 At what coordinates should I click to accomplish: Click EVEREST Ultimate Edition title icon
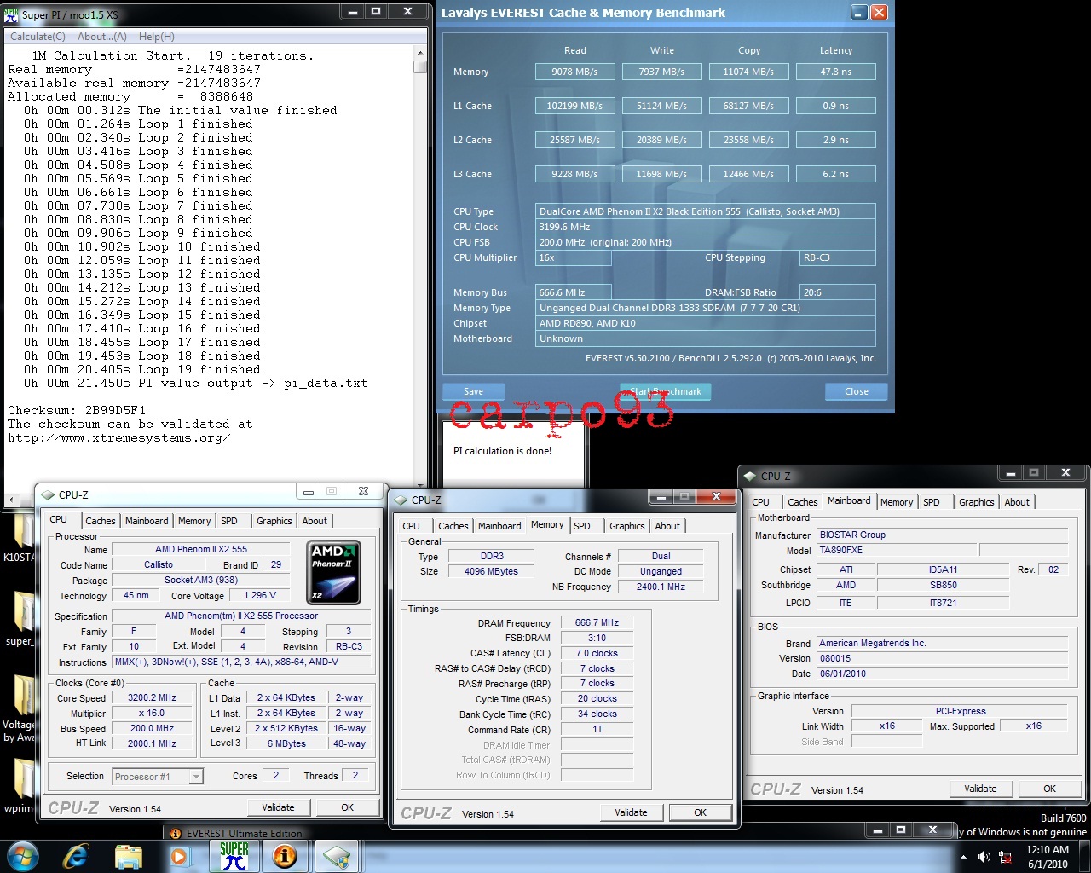176,834
